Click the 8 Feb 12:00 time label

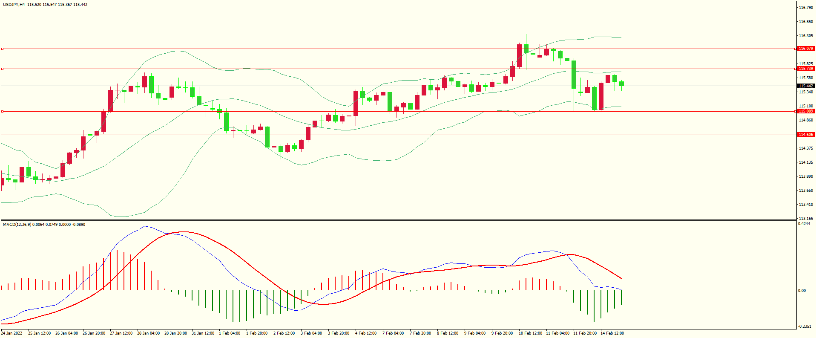click(x=448, y=333)
